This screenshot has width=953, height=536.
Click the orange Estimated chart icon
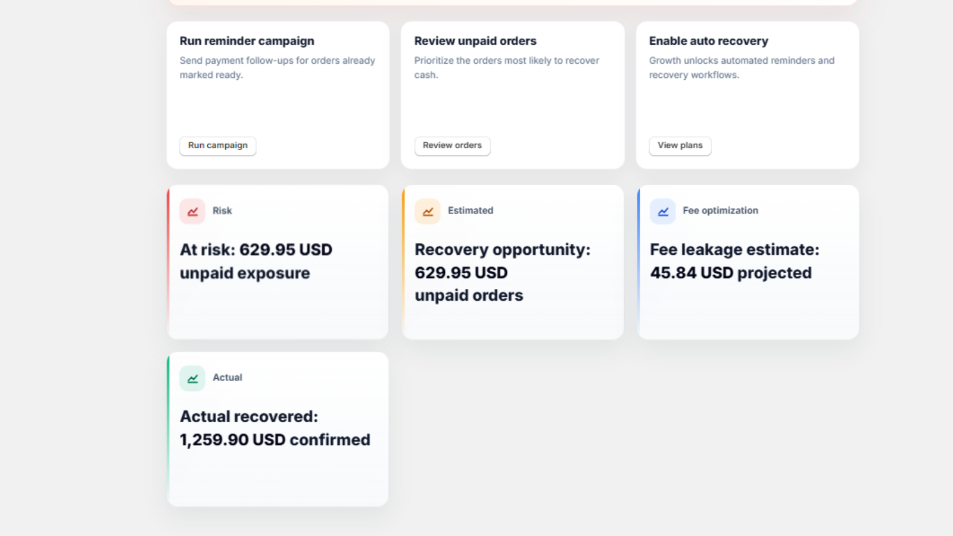click(x=428, y=211)
